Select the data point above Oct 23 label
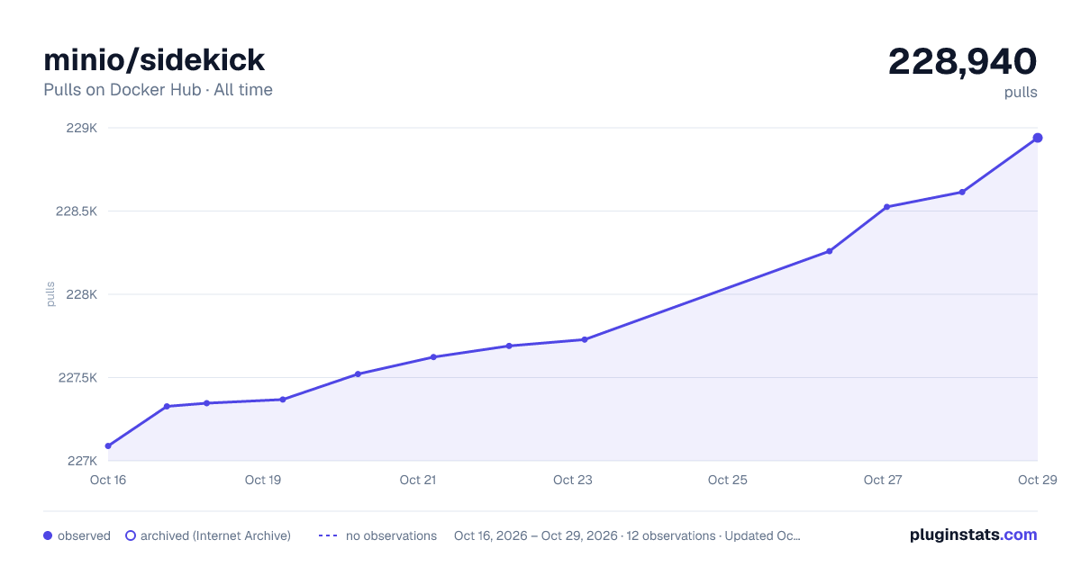The image size is (1081, 567). [585, 339]
